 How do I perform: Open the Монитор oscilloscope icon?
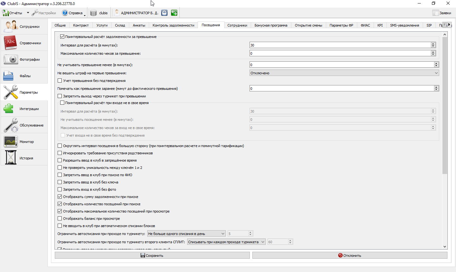pyautogui.click(x=10, y=141)
